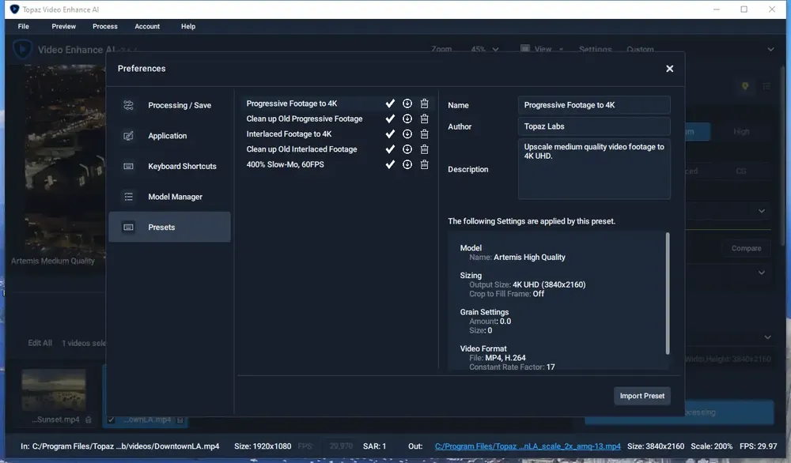Image resolution: width=791 pixels, height=463 pixels.
Task: Expand the Zoom 45% dropdown
Action: point(484,49)
